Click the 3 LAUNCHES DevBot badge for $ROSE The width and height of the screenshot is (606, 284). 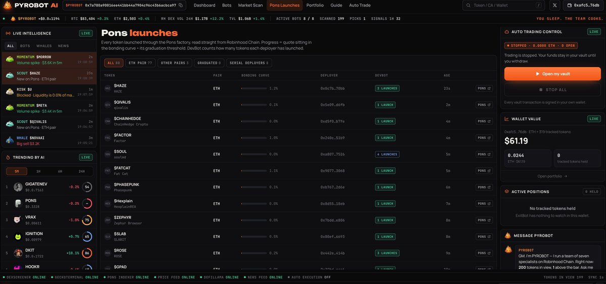[x=386, y=253]
